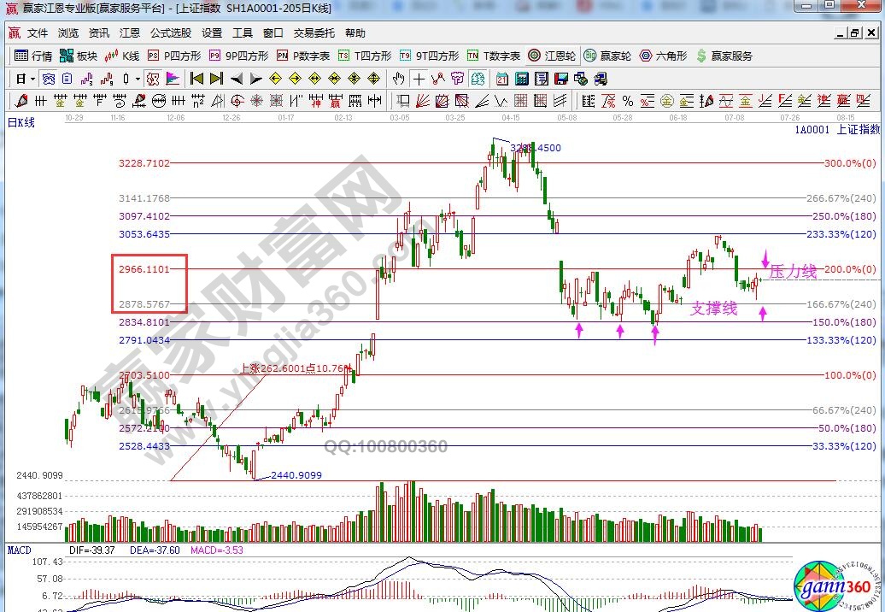885x612 pixels.
Task: Expand the 日 period dropdown arrow
Action: coord(32,79)
